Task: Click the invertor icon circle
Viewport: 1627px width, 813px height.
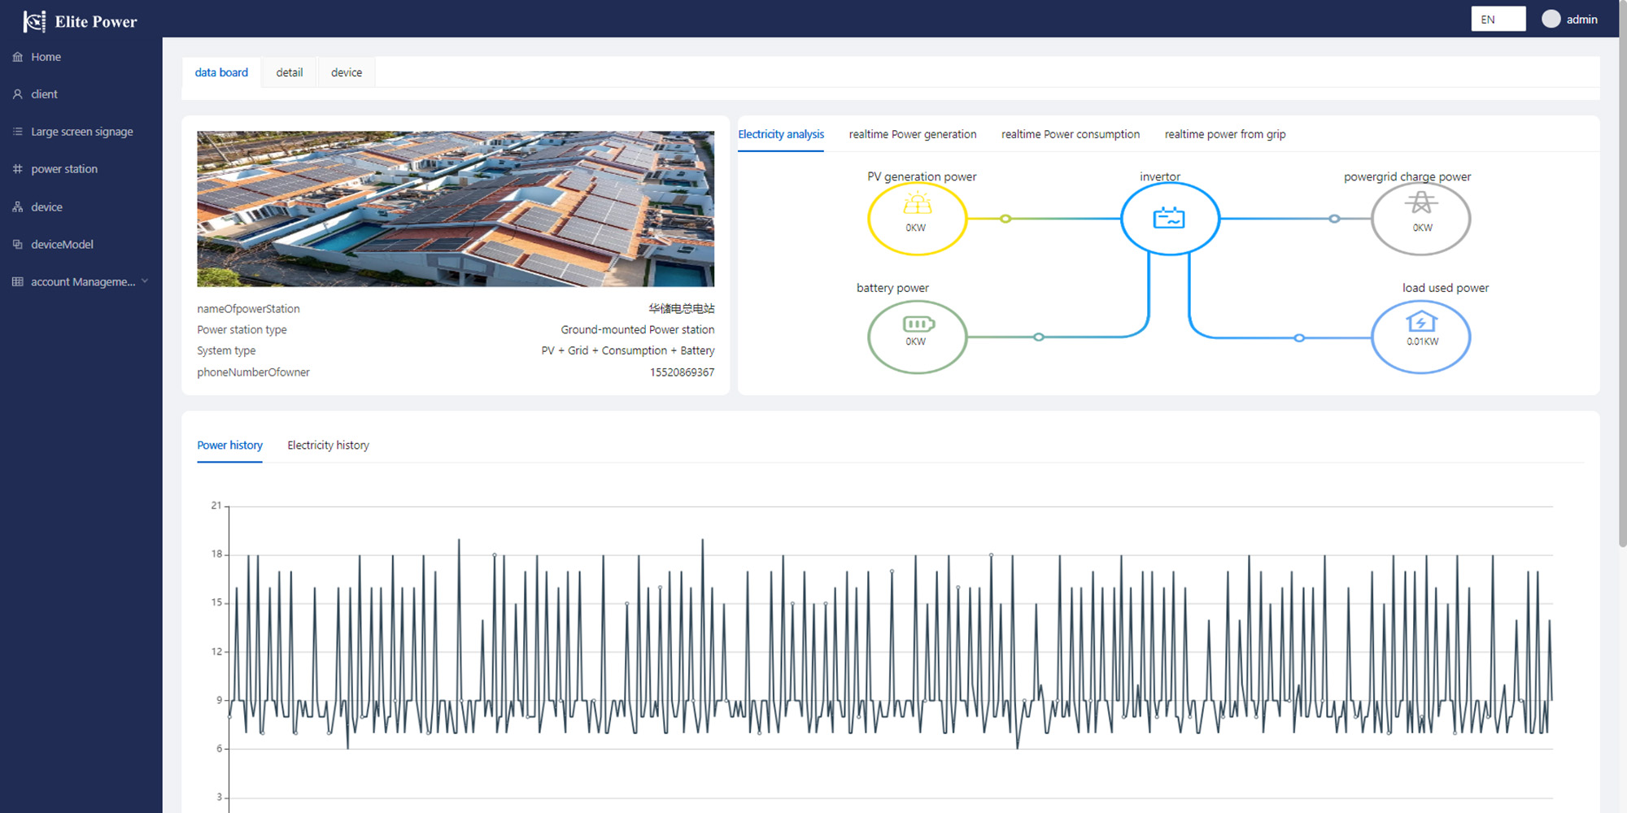Action: coord(1169,218)
